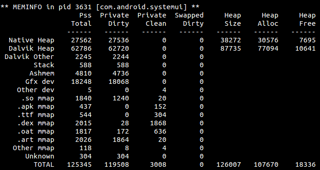Click the TOTAL Pss value 125345

(x=79, y=164)
